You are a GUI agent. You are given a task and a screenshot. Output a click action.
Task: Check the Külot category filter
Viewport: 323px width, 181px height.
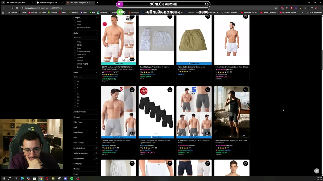[75, 25]
